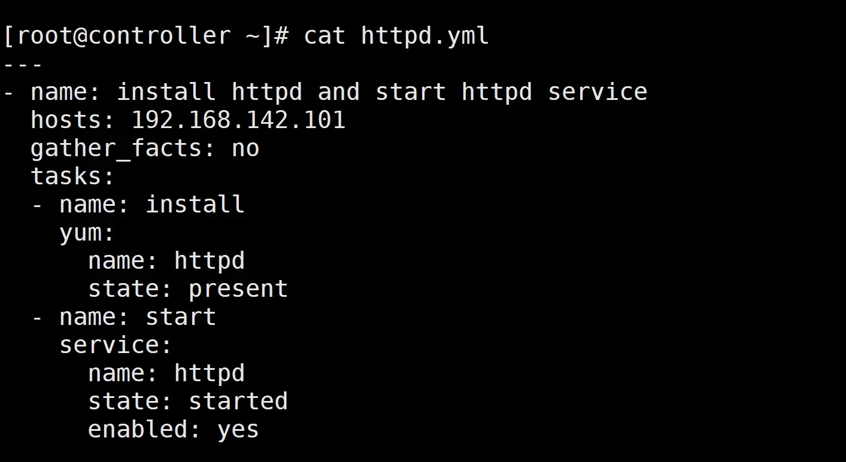
Task: Click the "yum:" module key
Action: pyautogui.click(x=87, y=233)
